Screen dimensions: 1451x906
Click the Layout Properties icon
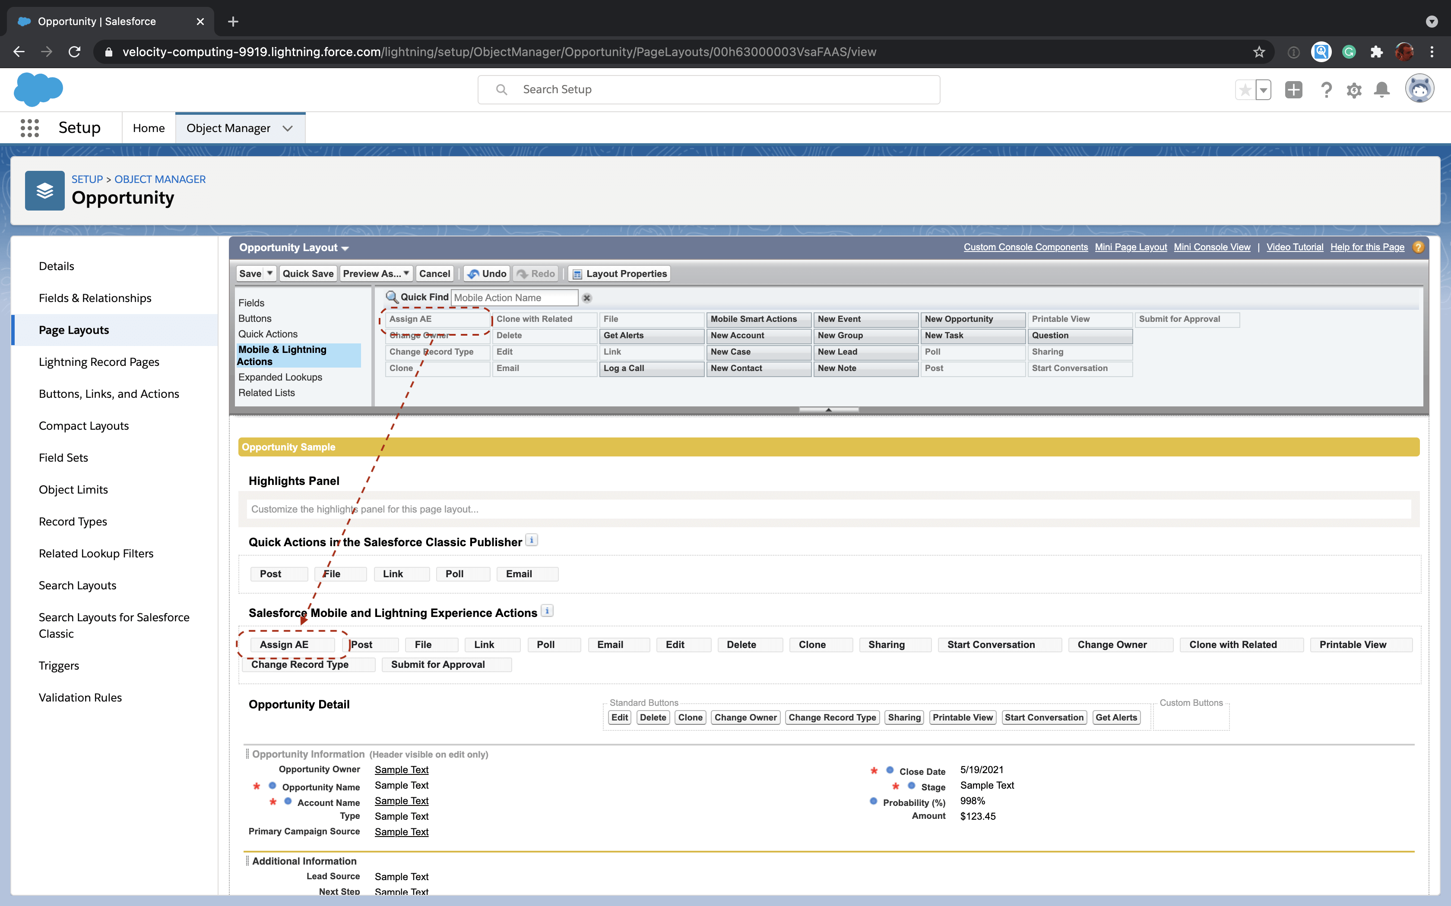point(576,274)
